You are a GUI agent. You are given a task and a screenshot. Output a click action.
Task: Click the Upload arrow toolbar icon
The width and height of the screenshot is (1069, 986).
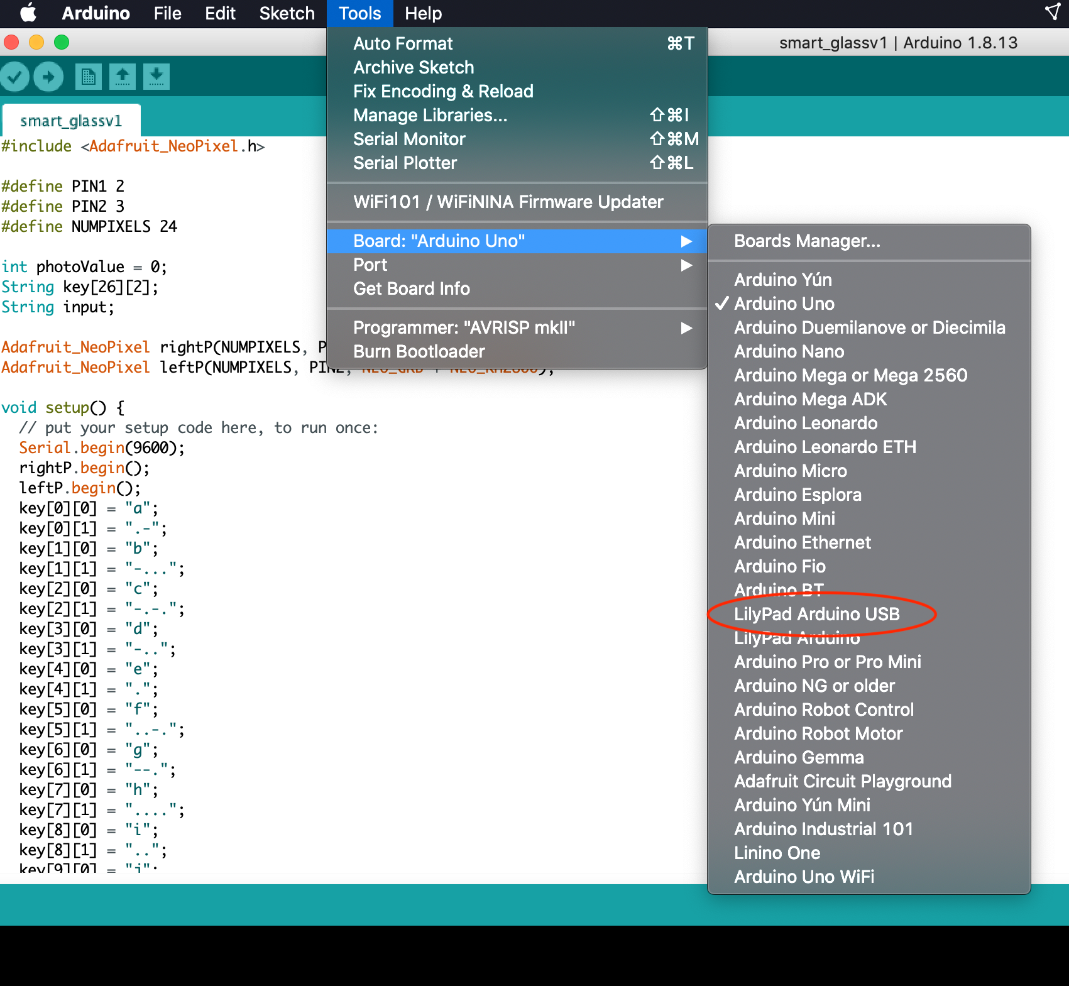pos(48,77)
